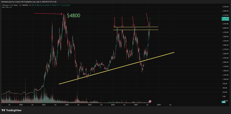Click the 669 volume value in header
This screenshot has width=231, height=114.
(x=11, y=7)
